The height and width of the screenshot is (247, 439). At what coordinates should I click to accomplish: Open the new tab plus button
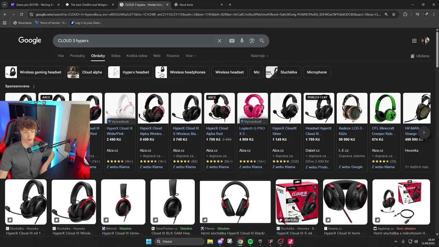point(230,5)
